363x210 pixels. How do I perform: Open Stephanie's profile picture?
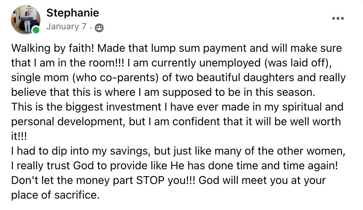(x=25, y=20)
